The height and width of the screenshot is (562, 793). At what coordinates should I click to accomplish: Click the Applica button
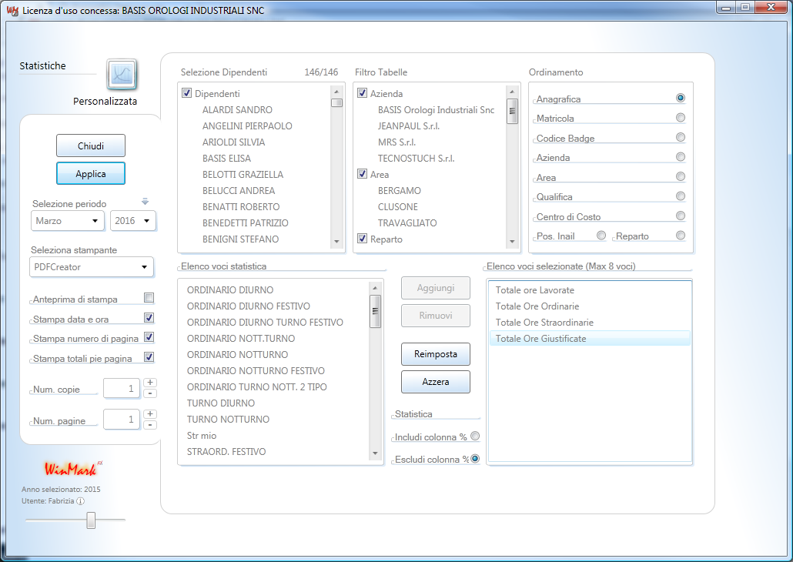[91, 173]
